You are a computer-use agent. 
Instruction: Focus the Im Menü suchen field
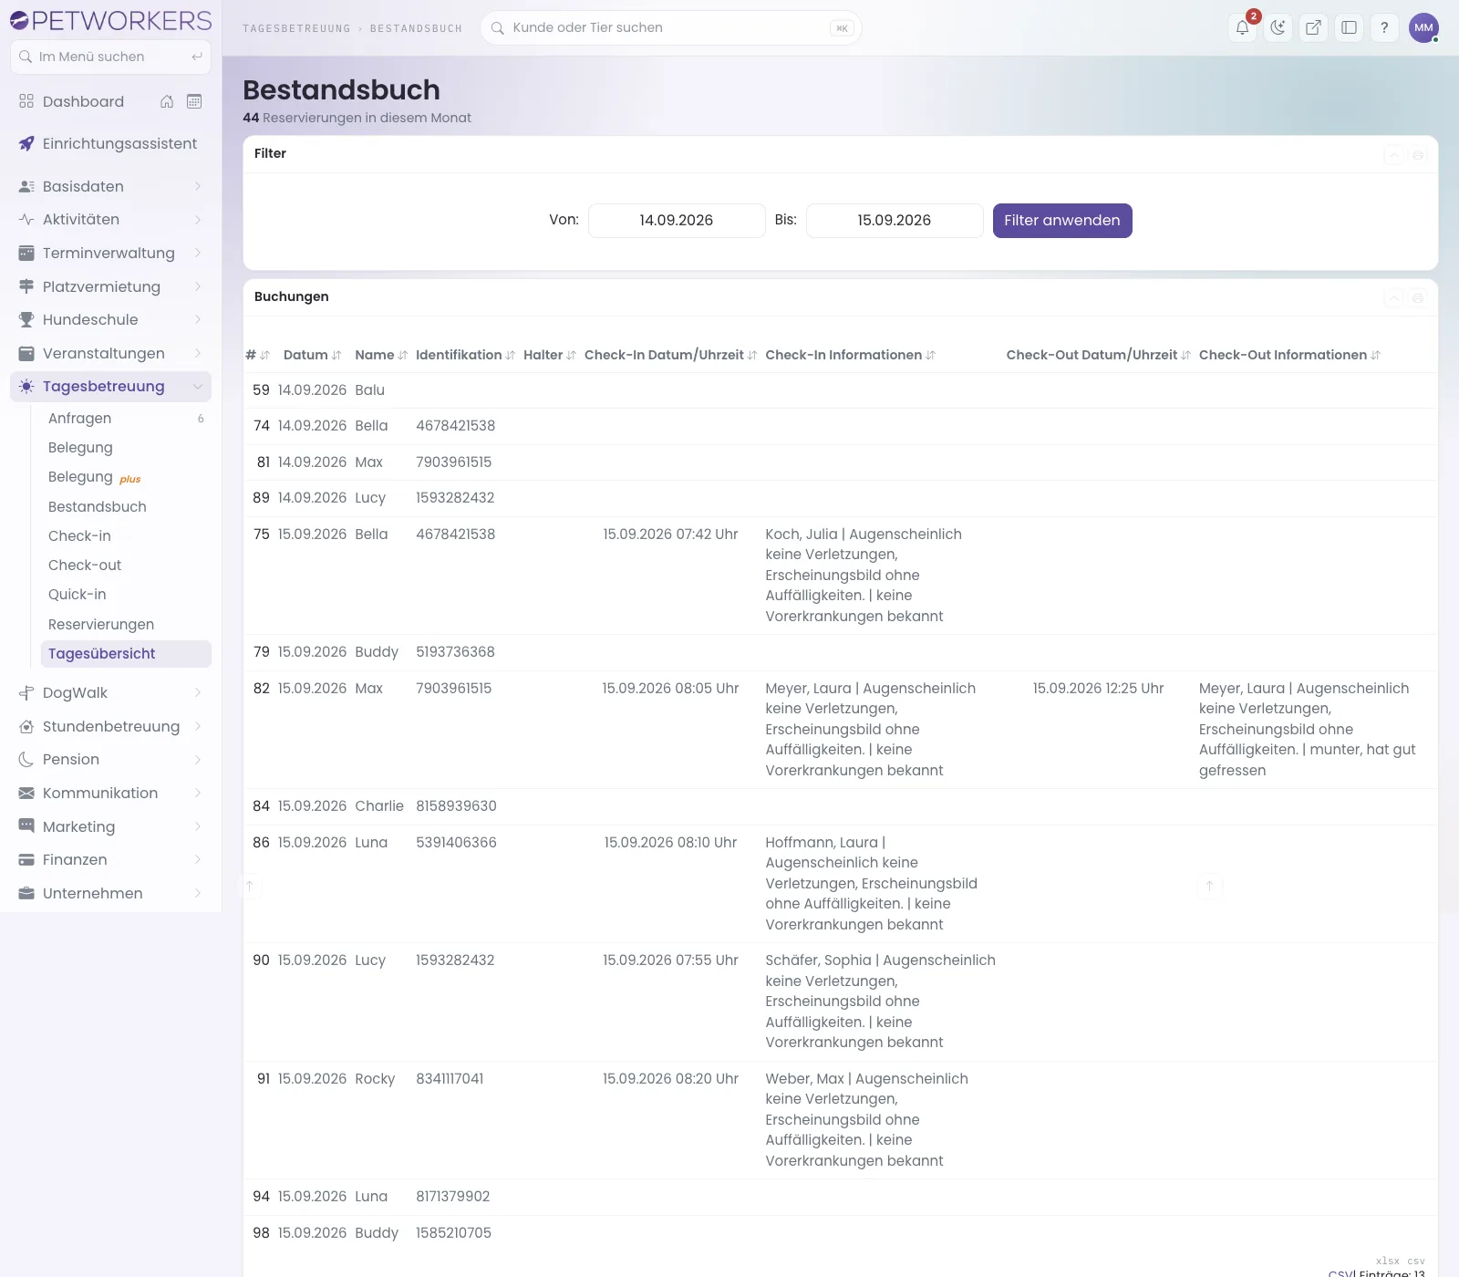click(x=110, y=57)
